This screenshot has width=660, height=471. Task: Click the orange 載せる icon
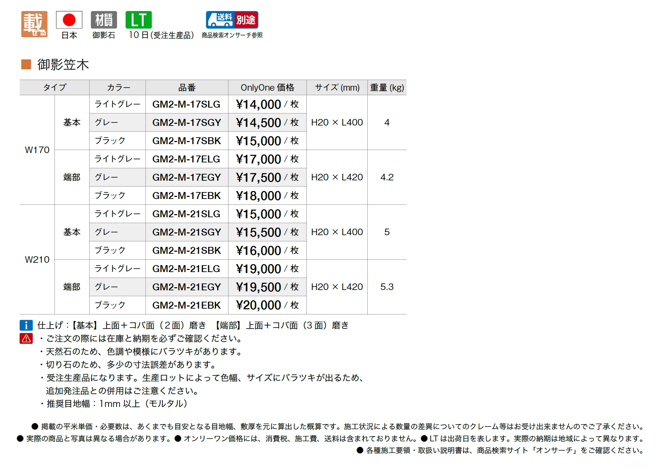34,24
